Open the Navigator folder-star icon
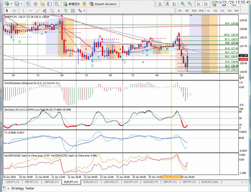 pos(42,4)
